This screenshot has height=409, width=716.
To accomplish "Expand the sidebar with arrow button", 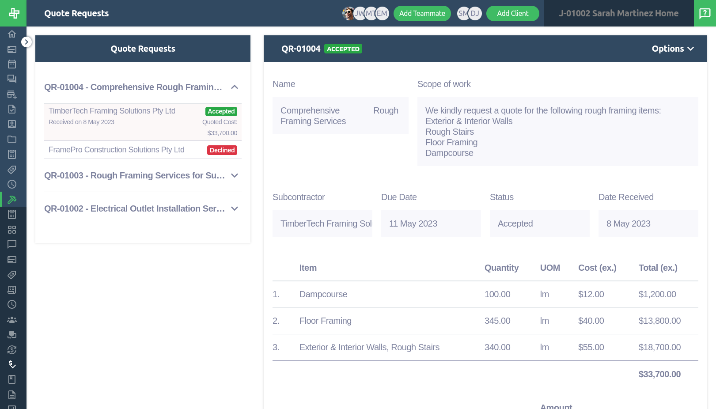I will pyautogui.click(x=27, y=42).
